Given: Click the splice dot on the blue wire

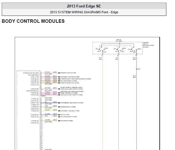Looking at the screenshot, I should pos(137,69).
